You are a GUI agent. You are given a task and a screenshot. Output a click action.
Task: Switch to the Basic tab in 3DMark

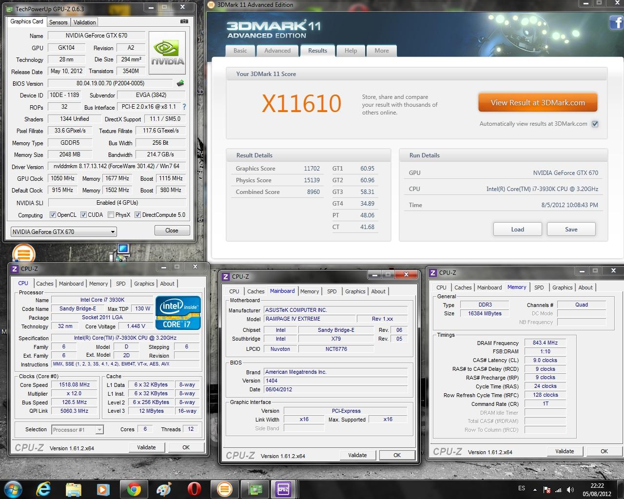(240, 51)
